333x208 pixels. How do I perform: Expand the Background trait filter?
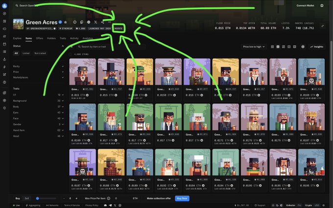pyautogui.click(x=38, y=101)
